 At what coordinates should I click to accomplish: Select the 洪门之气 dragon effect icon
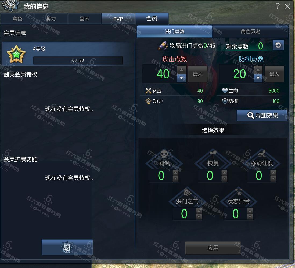pos(187,192)
